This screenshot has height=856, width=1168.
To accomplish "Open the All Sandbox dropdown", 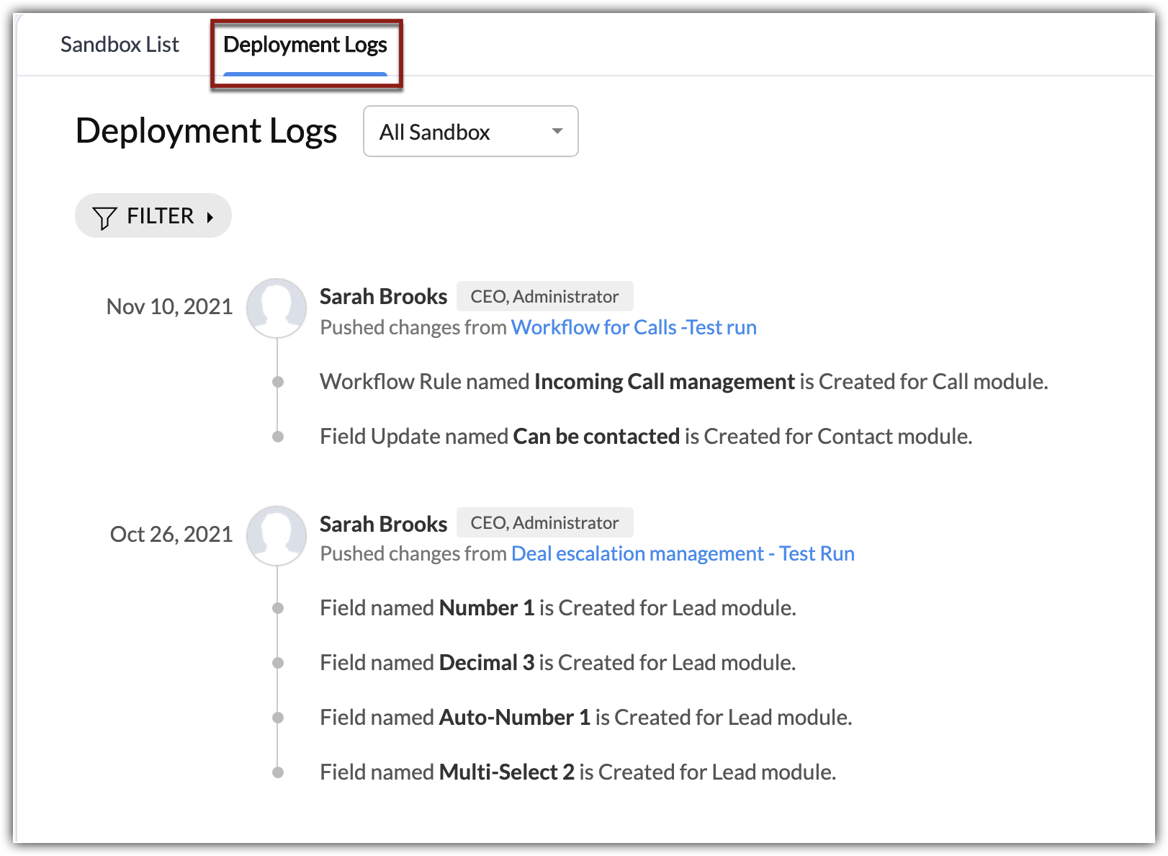I will click(470, 131).
